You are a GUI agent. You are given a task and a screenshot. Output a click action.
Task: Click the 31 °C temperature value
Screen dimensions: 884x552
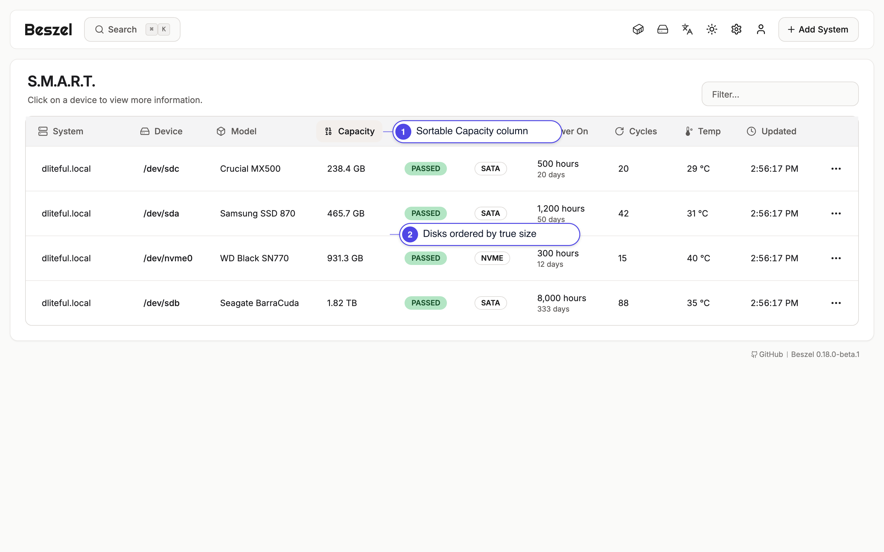697,213
